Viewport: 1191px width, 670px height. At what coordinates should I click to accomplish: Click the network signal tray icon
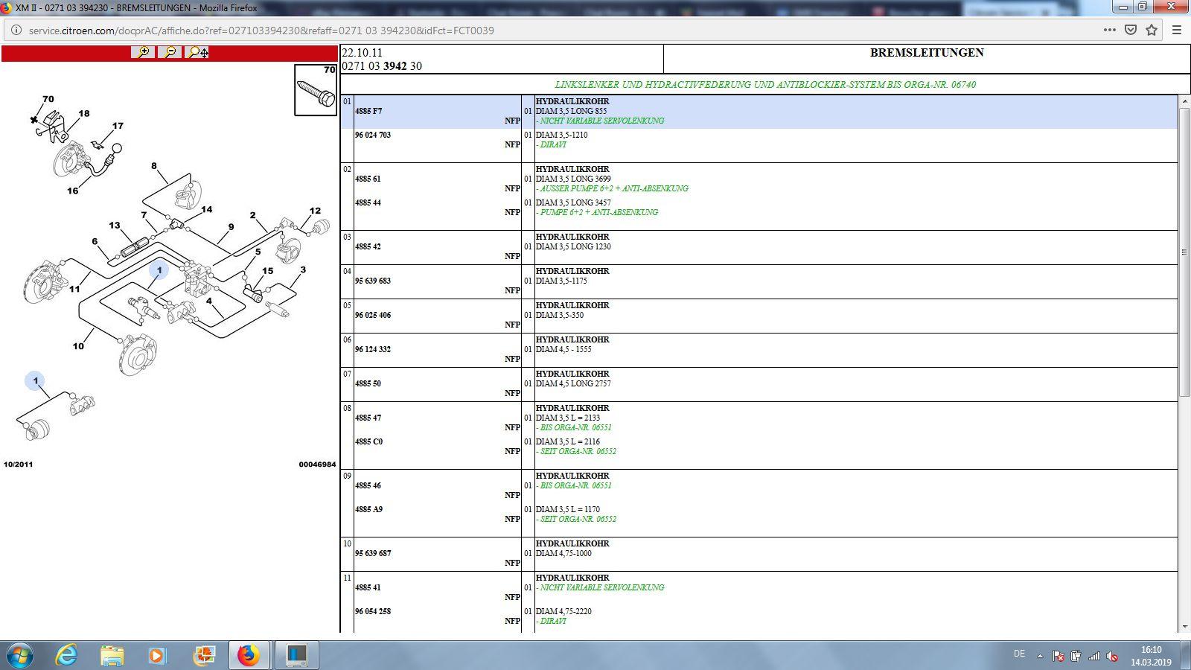click(x=1094, y=656)
